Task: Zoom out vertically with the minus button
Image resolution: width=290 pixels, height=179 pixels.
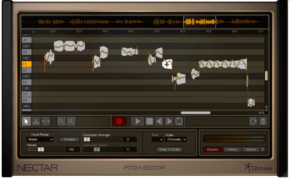Action: pyautogui.click(x=266, y=110)
